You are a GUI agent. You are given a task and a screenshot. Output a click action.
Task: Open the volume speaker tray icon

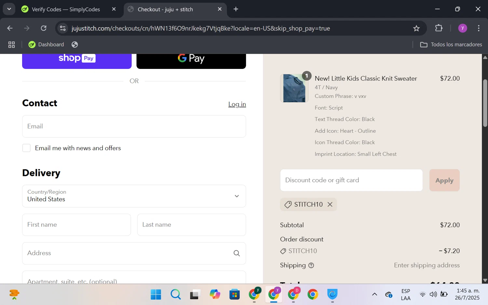433,295
